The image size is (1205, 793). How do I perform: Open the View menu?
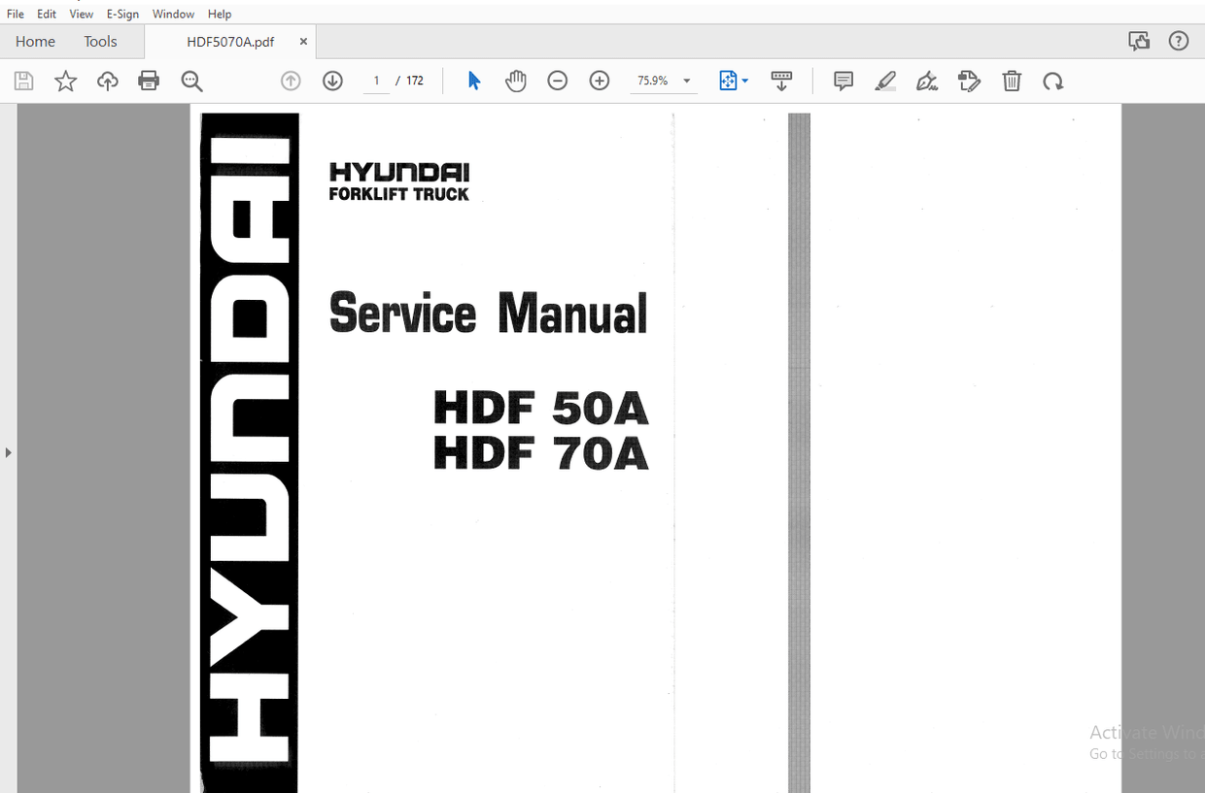[81, 14]
